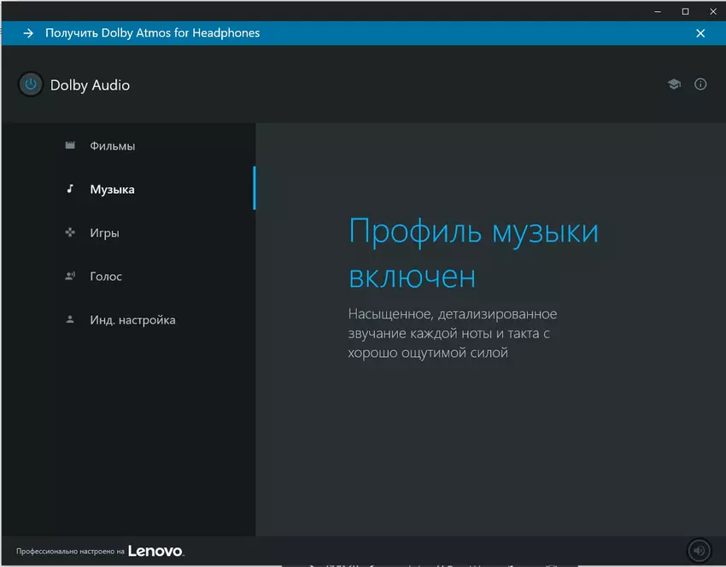Open the 'Получить Dolby Atmos for Headphones' link

(x=152, y=33)
